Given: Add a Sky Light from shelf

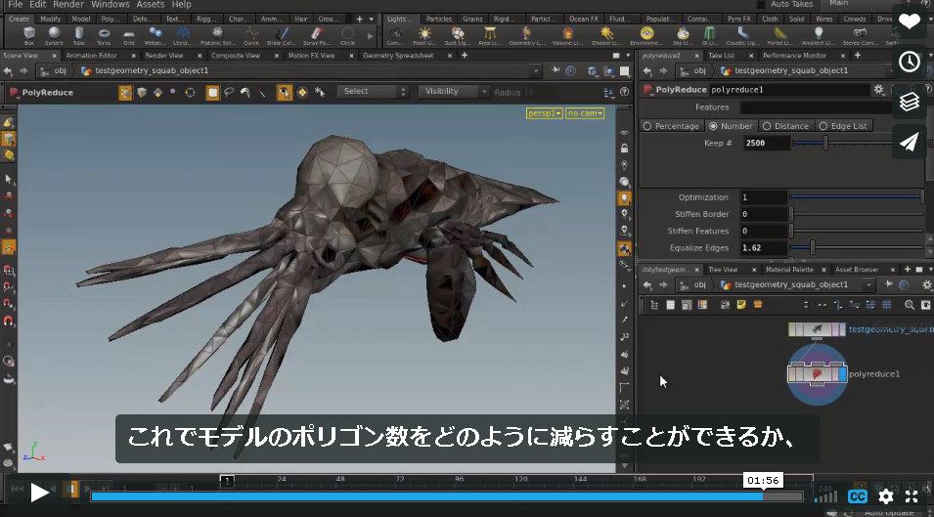Looking at the screenshot, I should click(683, 35).
